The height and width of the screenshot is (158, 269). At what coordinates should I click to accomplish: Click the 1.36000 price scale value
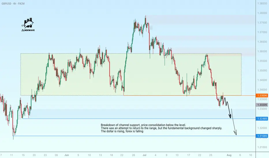tap(262, 51)
